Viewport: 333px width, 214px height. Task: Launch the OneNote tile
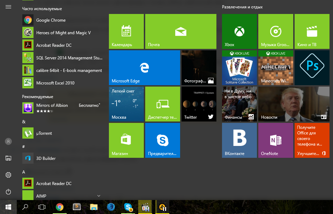275,140
